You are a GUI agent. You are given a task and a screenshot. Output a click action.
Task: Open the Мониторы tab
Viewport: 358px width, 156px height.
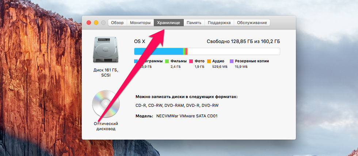(140, 23)
